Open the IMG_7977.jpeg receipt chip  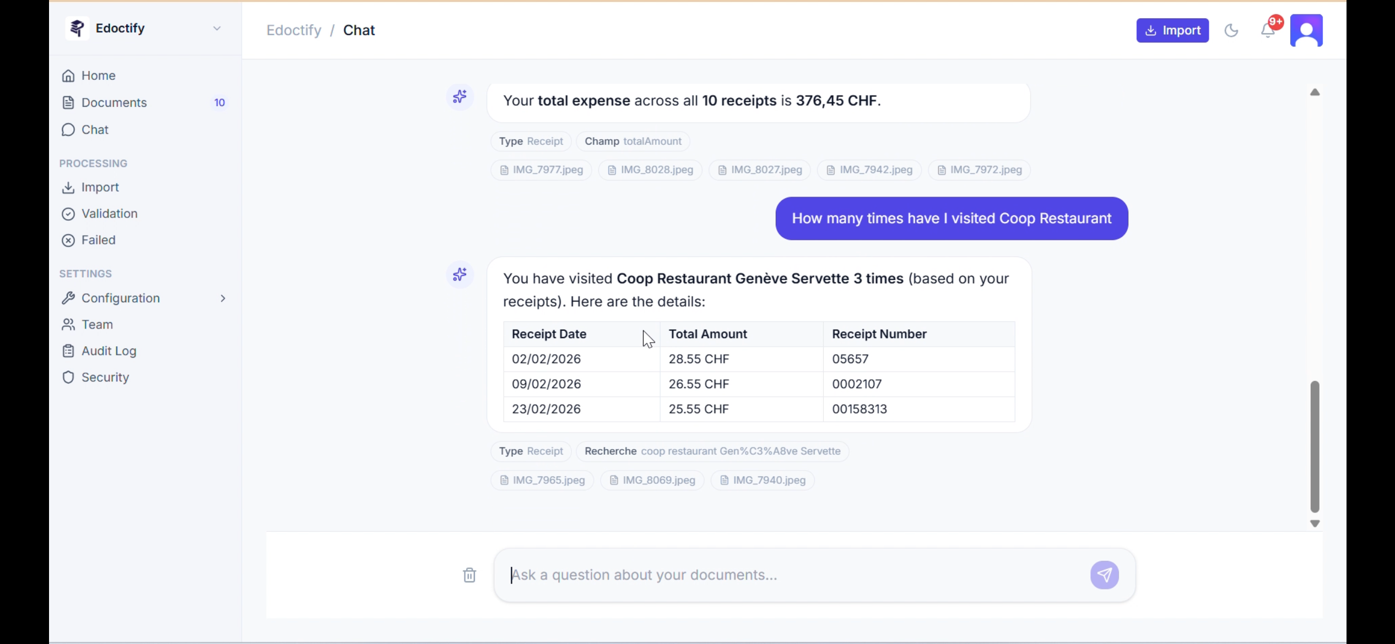[x=540, y=170]
